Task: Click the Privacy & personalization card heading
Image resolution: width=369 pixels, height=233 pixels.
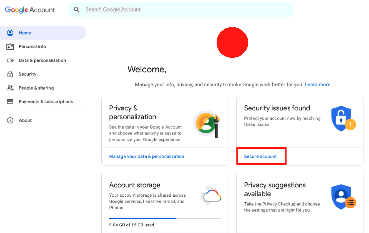Action: point(132,112)
